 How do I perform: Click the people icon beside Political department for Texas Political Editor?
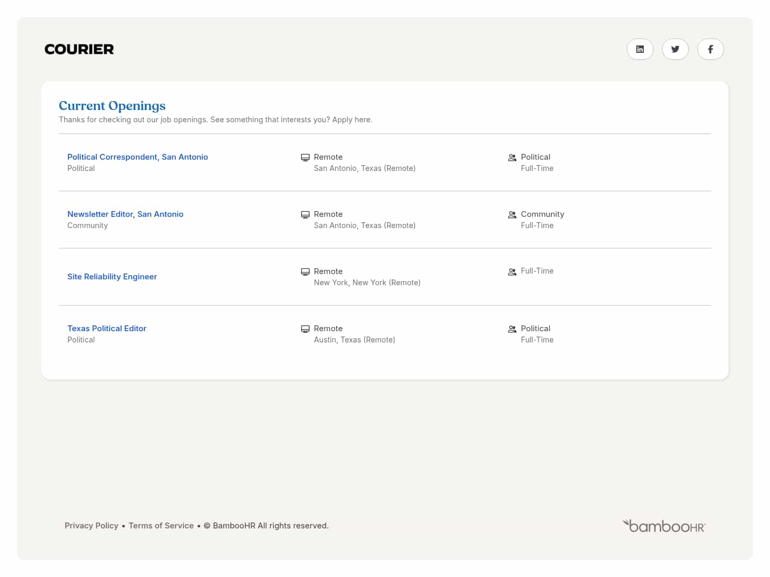coord(512,329)
